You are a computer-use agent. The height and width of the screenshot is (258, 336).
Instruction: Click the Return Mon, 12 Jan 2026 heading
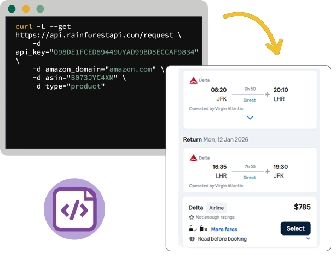(x=216, y=139)
